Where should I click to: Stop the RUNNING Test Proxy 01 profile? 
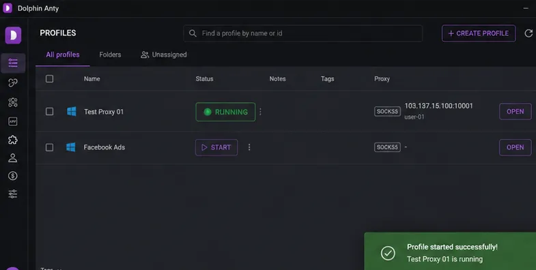pyautogui.click(x=225, y=112)
